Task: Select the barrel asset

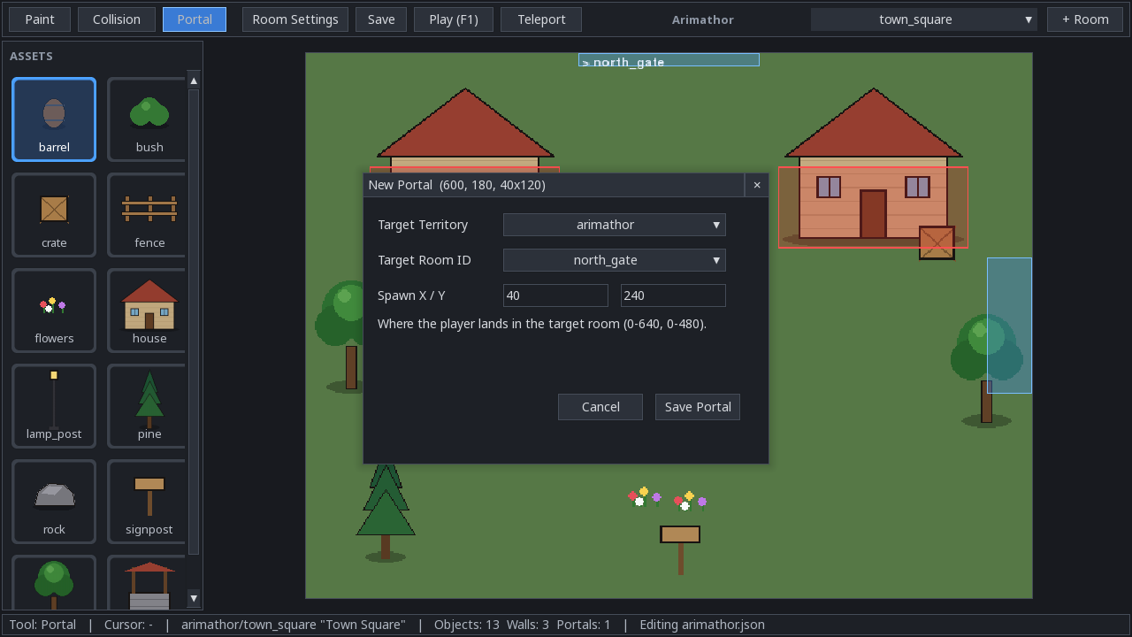Action: (54, 119)
